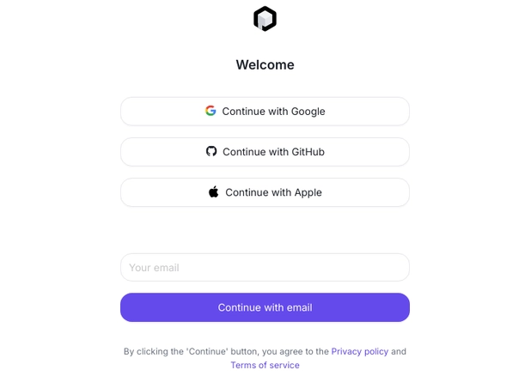The width and height of the screenshot is (531, 376).
Task: Click the 'Continue with Google' label text
Action: pyautogui.click(x=273, y=112)
